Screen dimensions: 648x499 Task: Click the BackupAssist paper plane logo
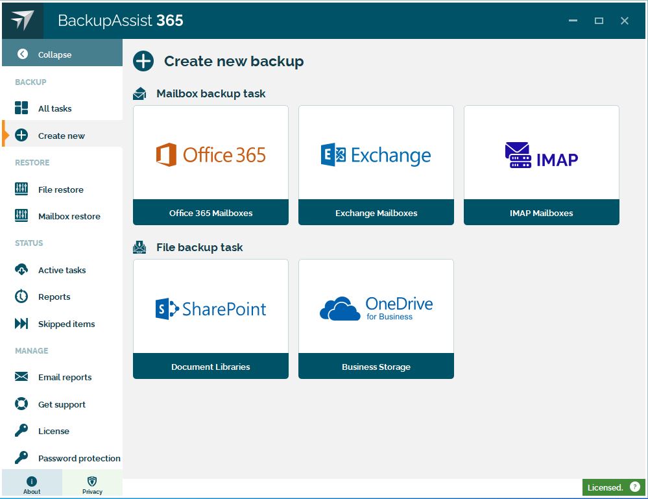pos(22,20)
